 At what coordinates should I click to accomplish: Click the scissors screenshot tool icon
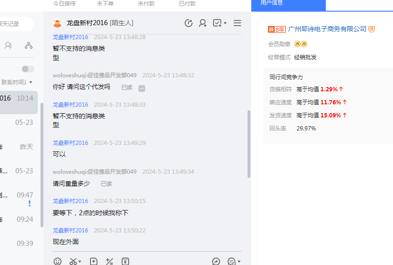click(73, 261)
